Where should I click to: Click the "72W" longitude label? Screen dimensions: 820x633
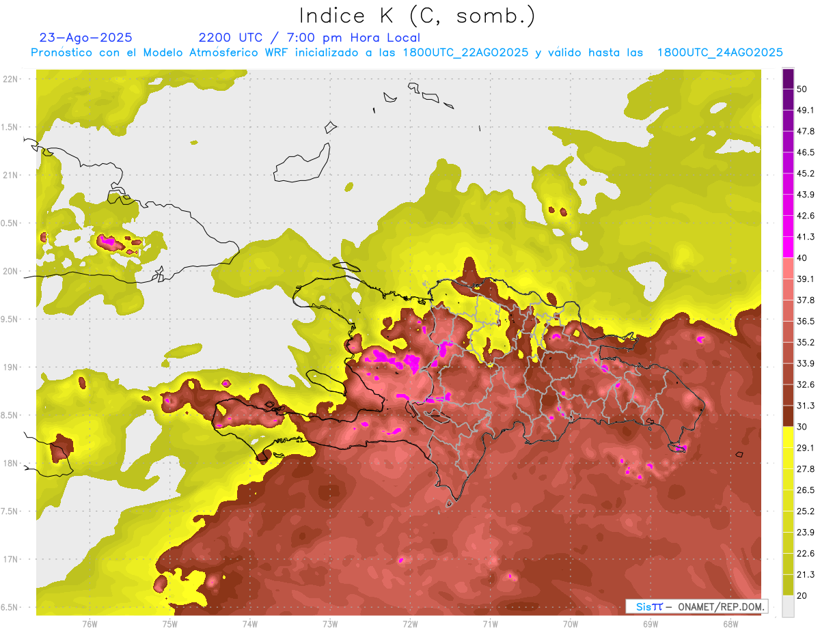(x=410, y=623)
